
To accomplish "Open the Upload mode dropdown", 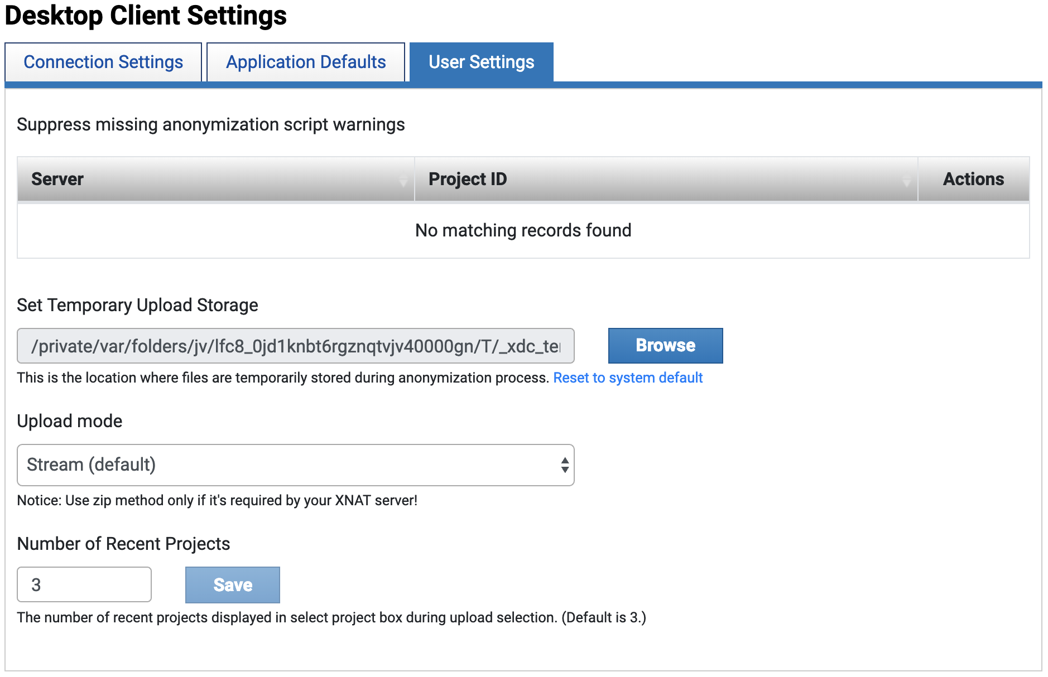I will pos(295,465).
